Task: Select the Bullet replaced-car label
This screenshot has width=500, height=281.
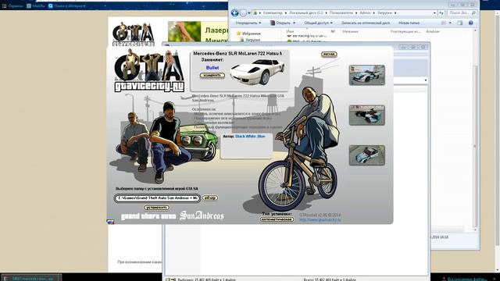Action: pos(212,68)
